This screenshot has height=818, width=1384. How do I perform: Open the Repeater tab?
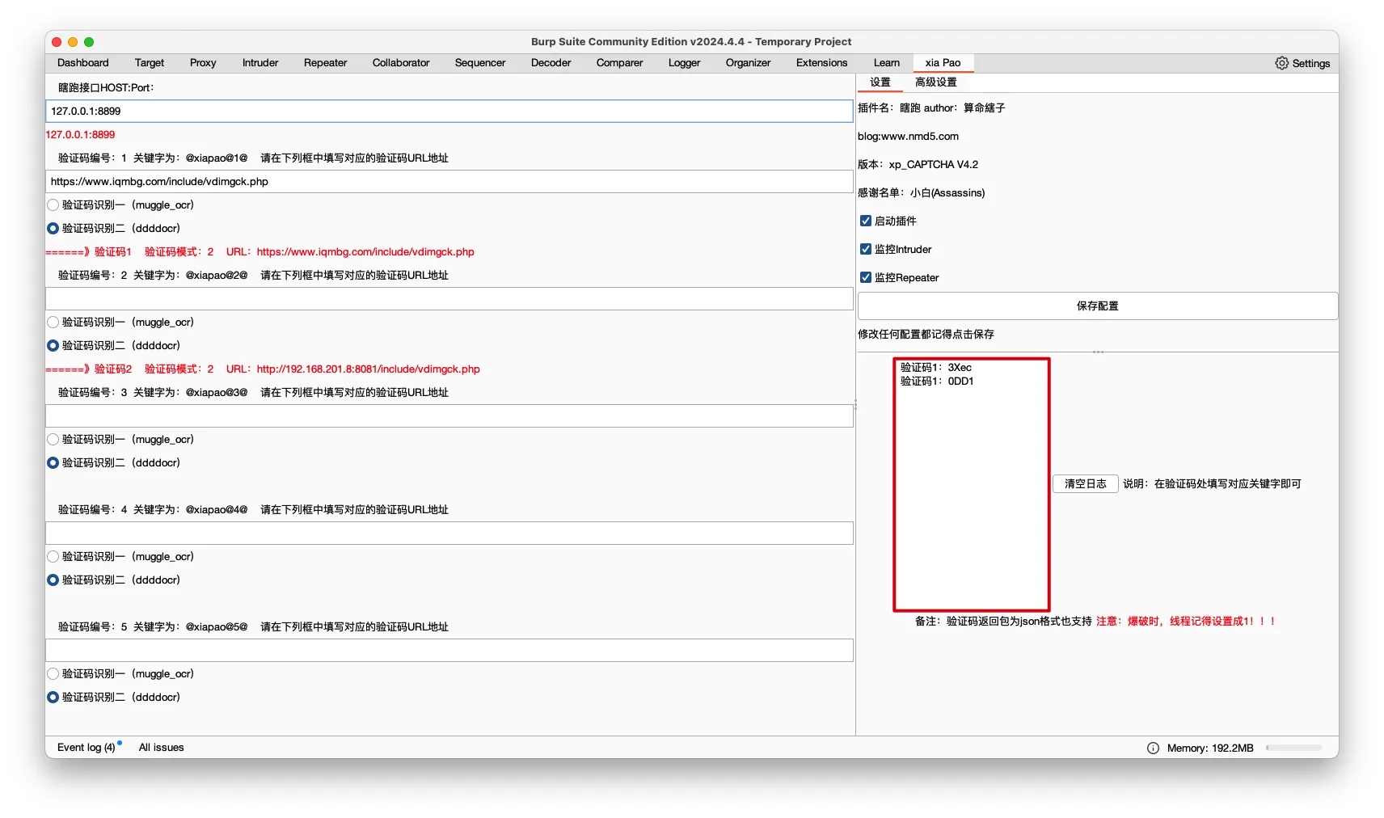(x=325, y=63)
